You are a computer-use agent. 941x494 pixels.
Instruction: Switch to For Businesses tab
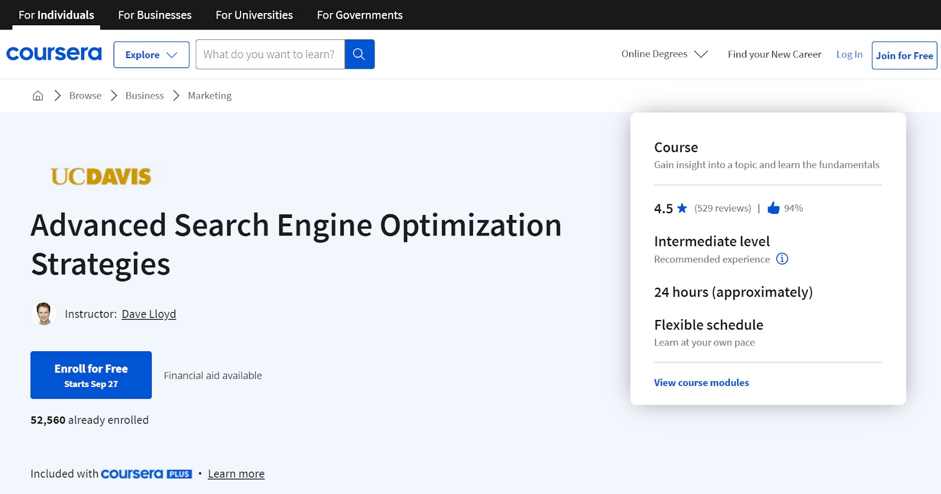155,15
